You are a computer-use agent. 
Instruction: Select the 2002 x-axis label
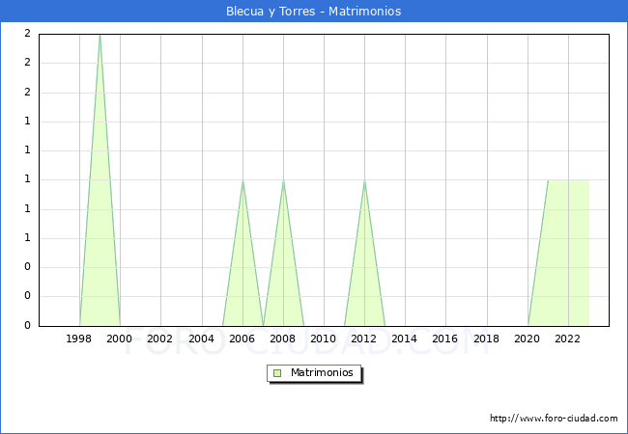[x=160, y=339]
